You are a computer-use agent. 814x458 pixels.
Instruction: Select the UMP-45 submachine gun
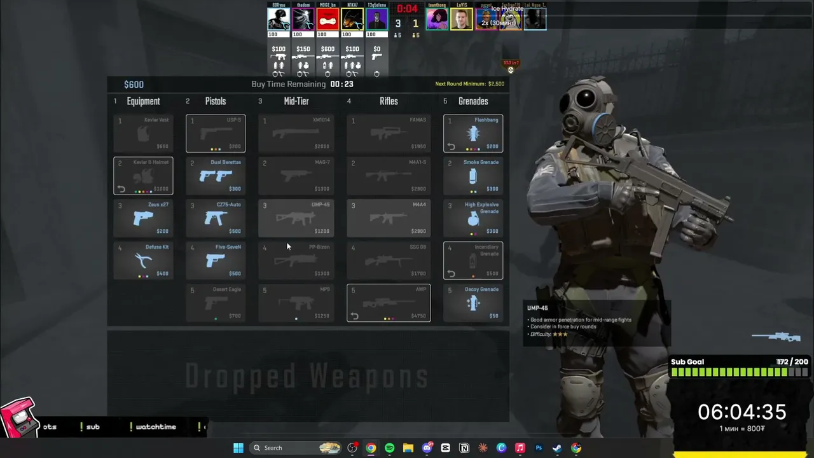[x=296, y=218]
